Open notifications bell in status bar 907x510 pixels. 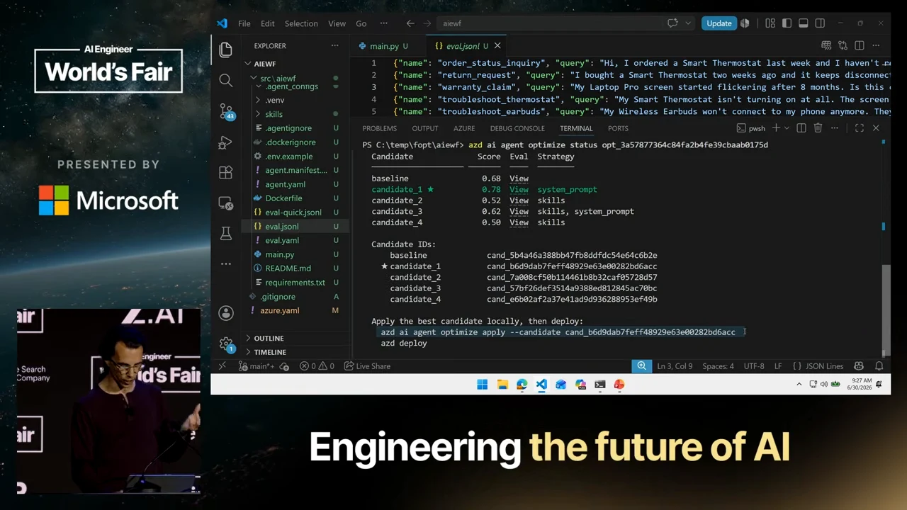point(879,366)
